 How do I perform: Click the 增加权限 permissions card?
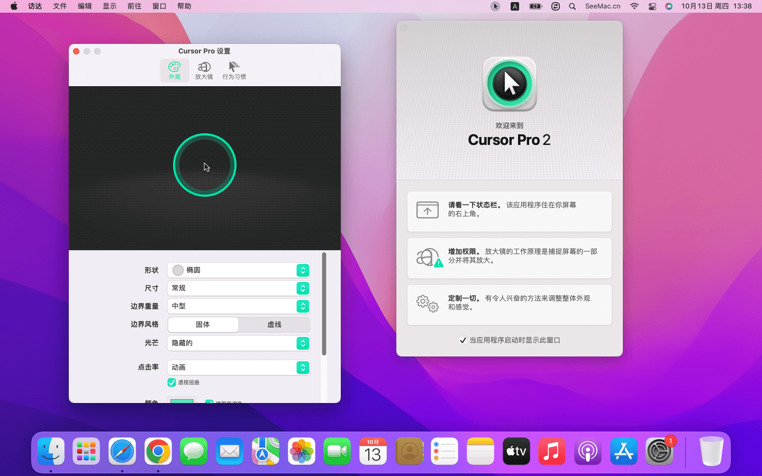pyautogui.click(x=509, y=258)
